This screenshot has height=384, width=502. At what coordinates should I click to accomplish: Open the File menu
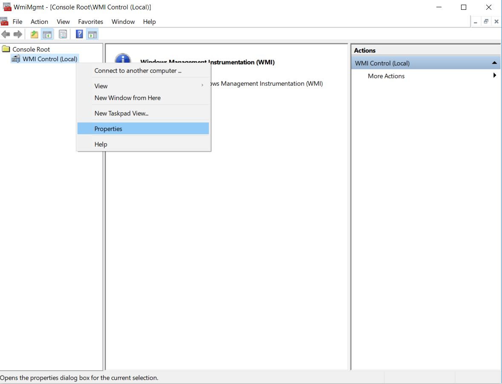tap(17, 22)
